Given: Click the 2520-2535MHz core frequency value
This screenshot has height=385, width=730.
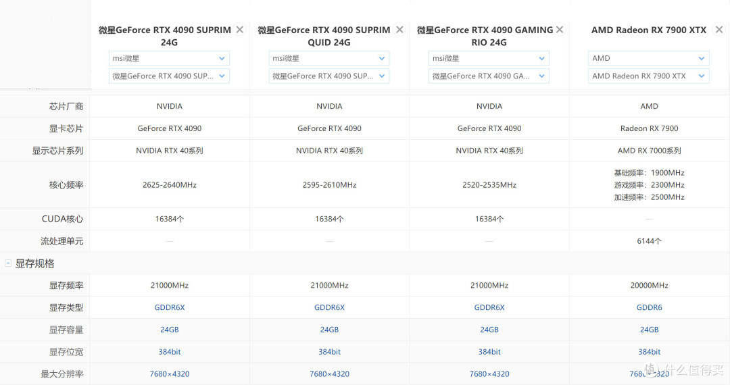Looking at the screenshot, I should click(489, 185).
